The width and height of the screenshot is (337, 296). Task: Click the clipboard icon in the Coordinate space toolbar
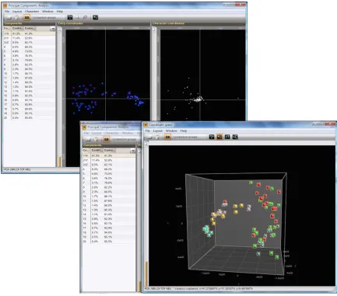click(x=157, y=137)
